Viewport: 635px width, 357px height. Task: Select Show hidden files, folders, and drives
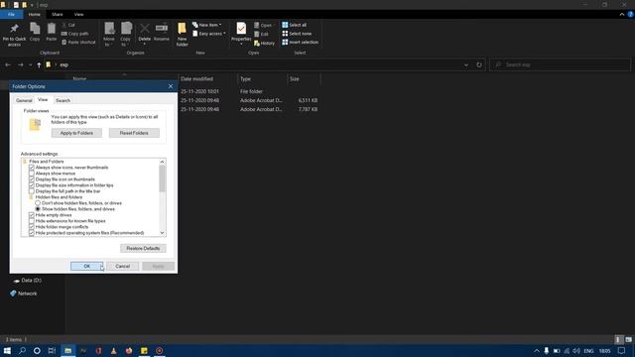coord(38,209)
